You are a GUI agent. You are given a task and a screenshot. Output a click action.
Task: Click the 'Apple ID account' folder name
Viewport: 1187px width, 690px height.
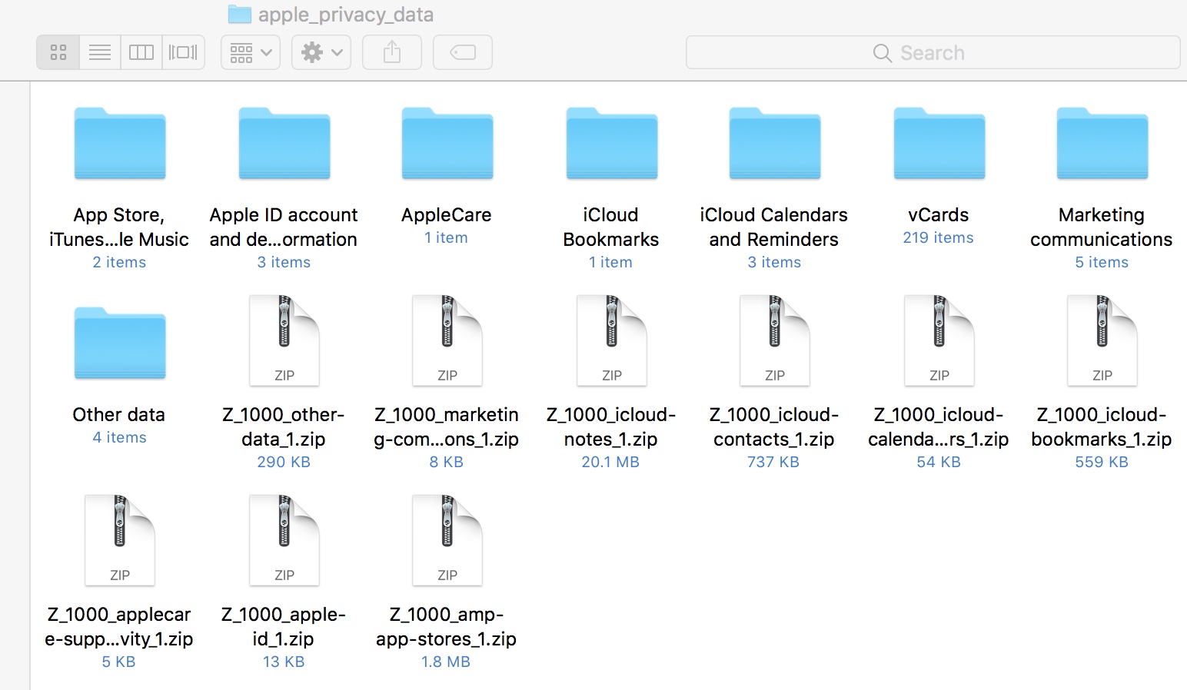click(x=283, y=227)
